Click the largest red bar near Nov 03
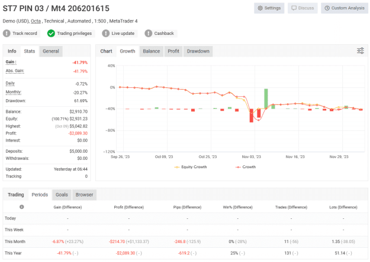 coord(252,116)
